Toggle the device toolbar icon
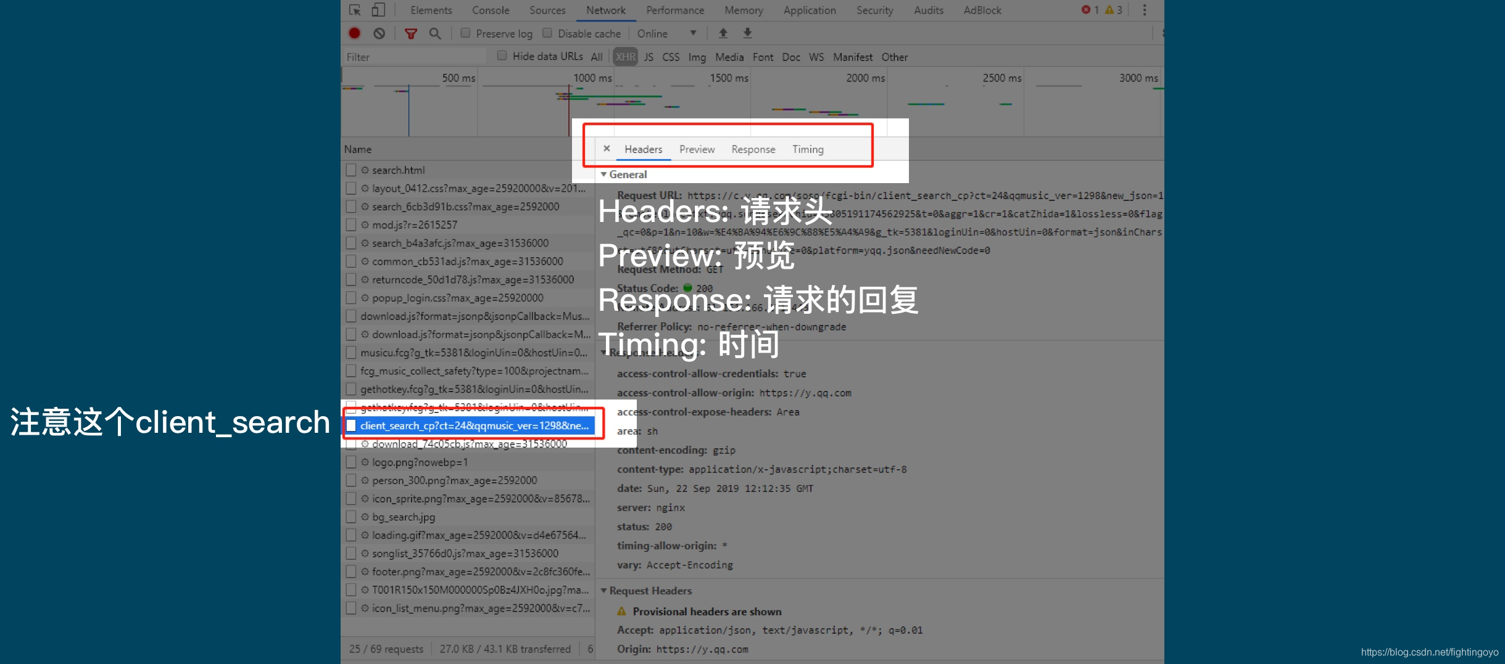 click(x=378, y=10)
